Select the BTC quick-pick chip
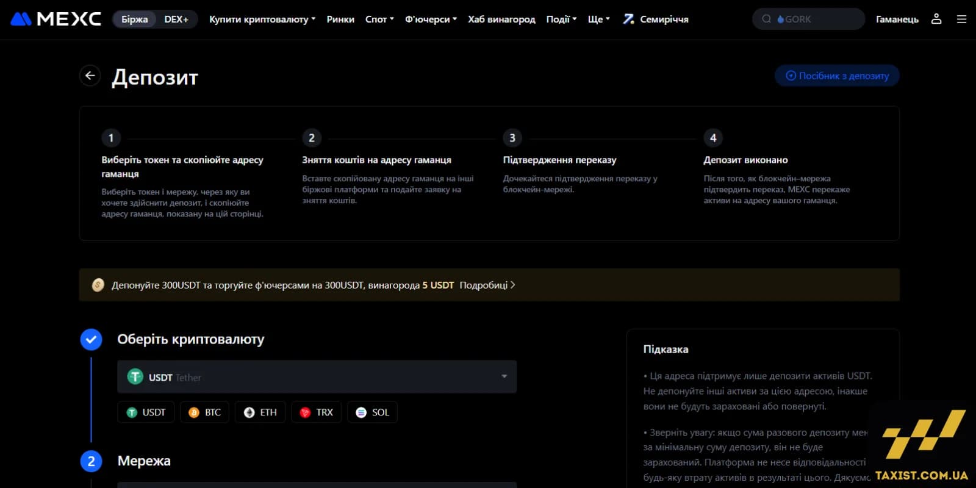 tap(204, 412)
